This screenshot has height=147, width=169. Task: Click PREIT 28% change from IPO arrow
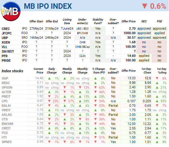click(95, 96)
